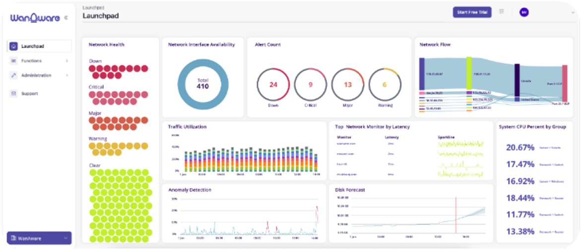The image size is (581, 250).
Task: Click the Warning label in Network Health
Action: coord(98,139)
